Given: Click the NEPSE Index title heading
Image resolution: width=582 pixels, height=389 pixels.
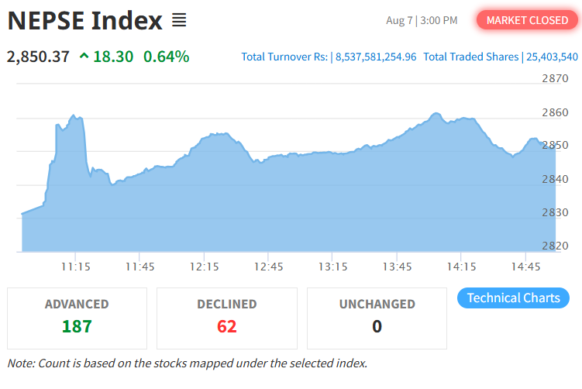Looking at the screenshot, I should 85,20.
